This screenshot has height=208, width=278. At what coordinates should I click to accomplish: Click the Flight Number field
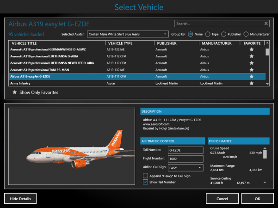pos(185,159)
